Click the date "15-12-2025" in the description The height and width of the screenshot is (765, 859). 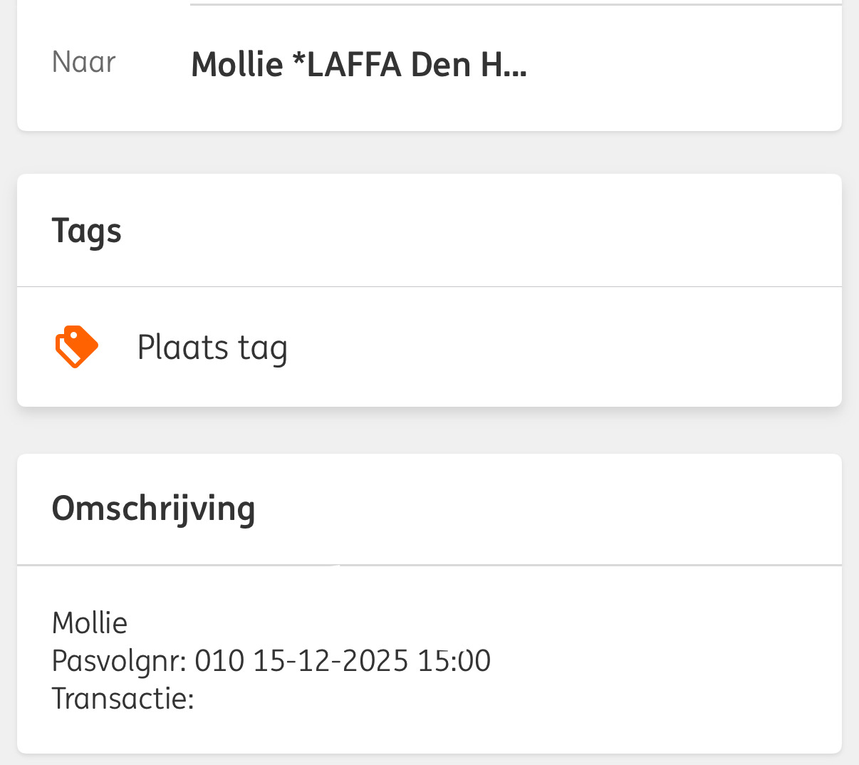(330, 661)
